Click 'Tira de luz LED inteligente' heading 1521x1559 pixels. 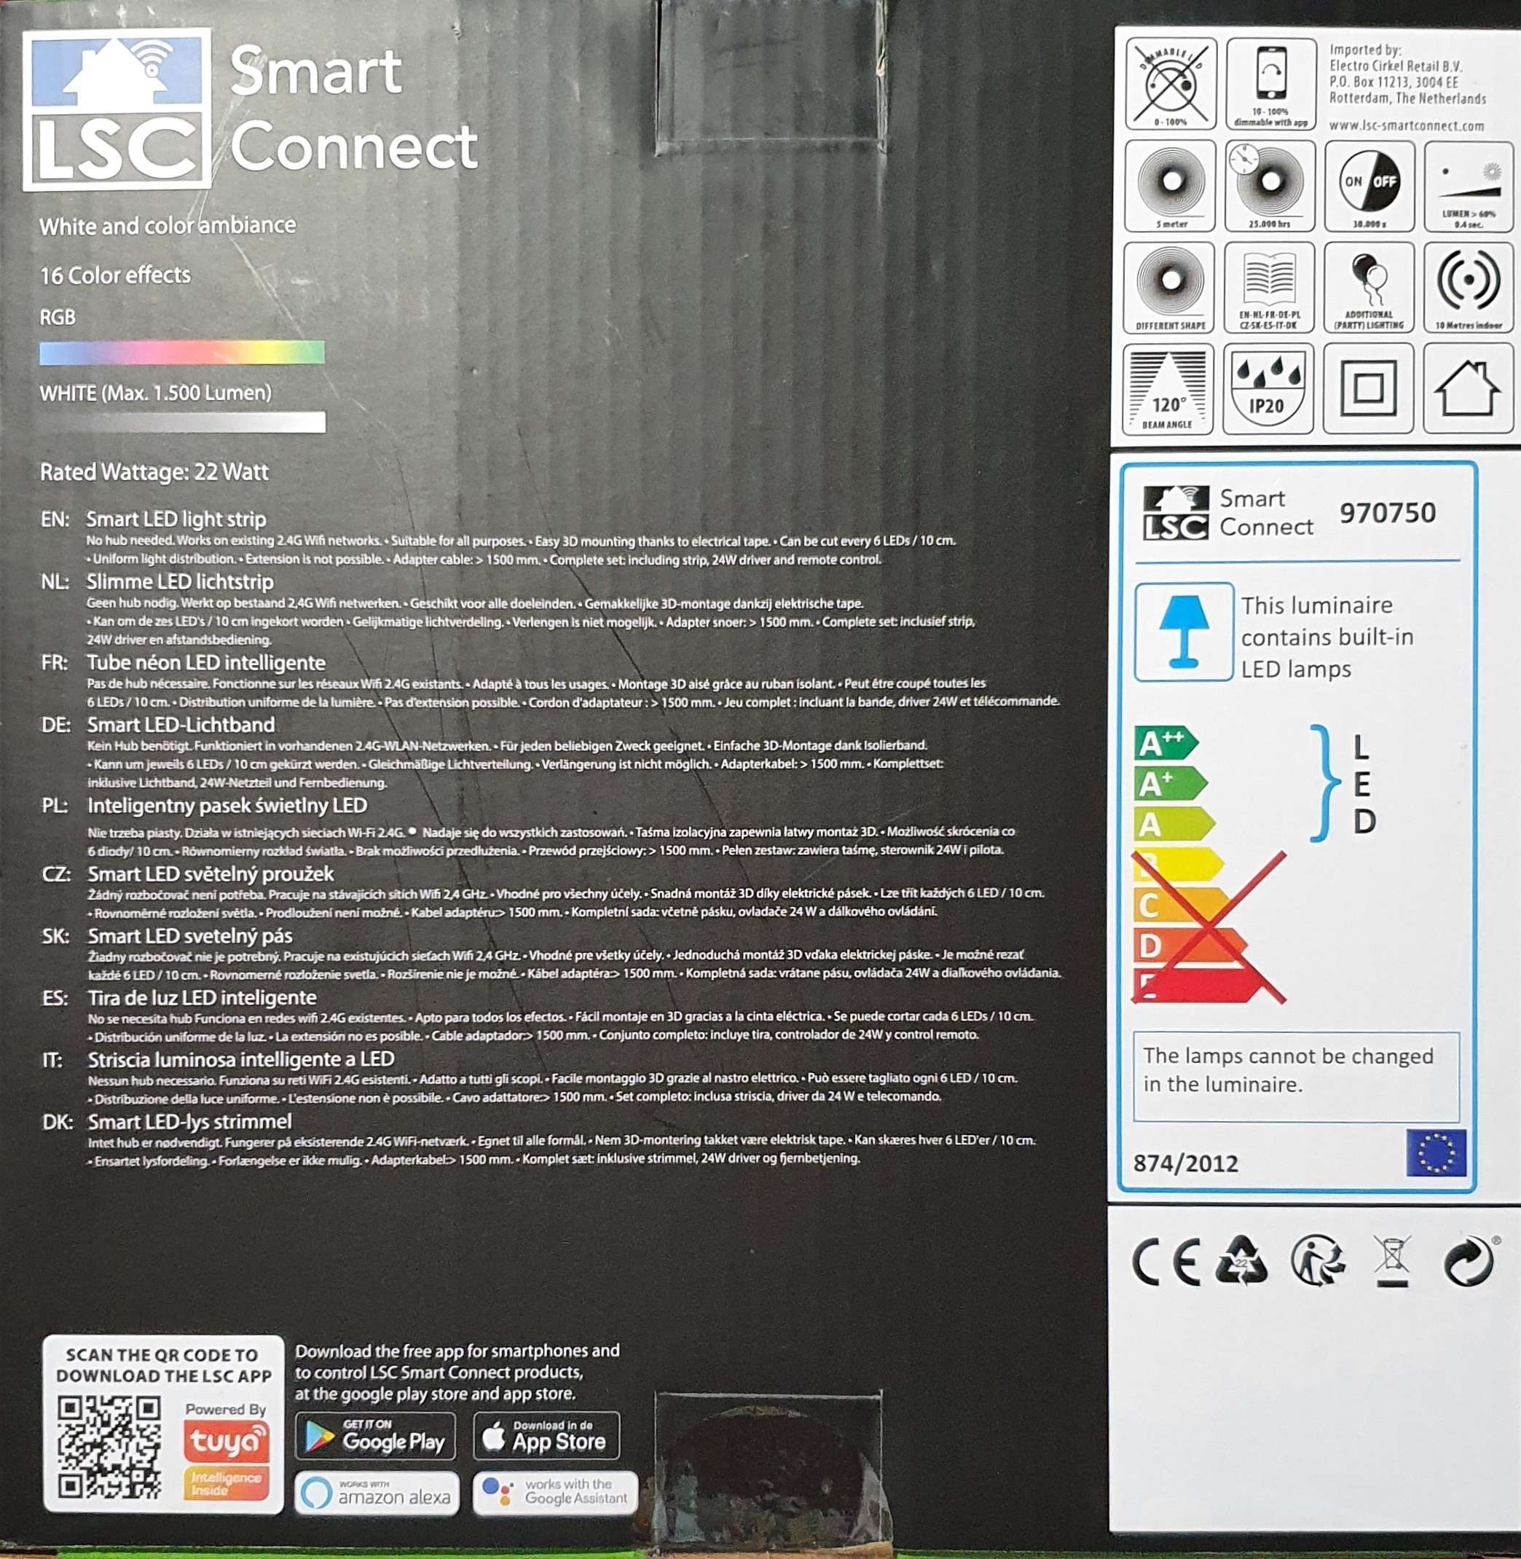tap(202, 998)
